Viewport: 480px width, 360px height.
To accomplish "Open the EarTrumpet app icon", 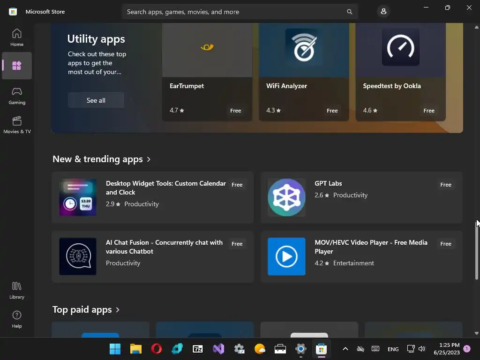I will 207,47.
